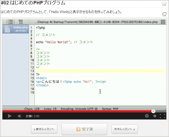Go to the previous lesson

(44, 129)
